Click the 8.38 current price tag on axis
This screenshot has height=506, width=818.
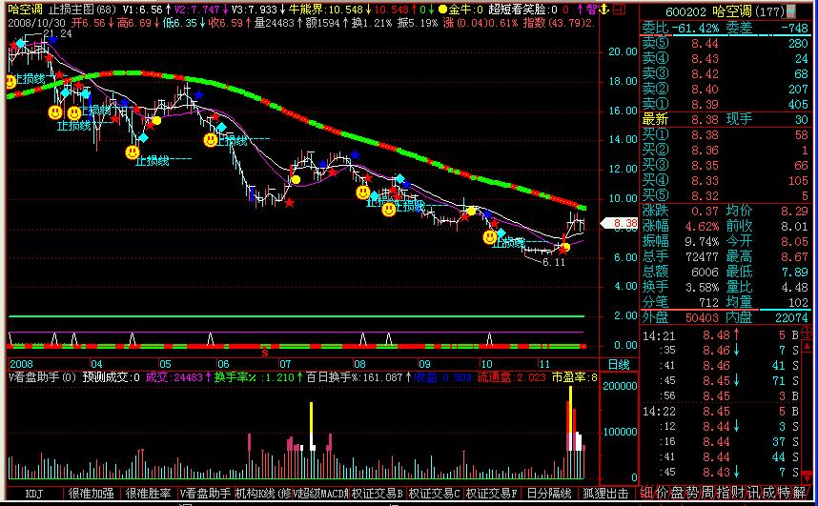click(x=620, y=223)
